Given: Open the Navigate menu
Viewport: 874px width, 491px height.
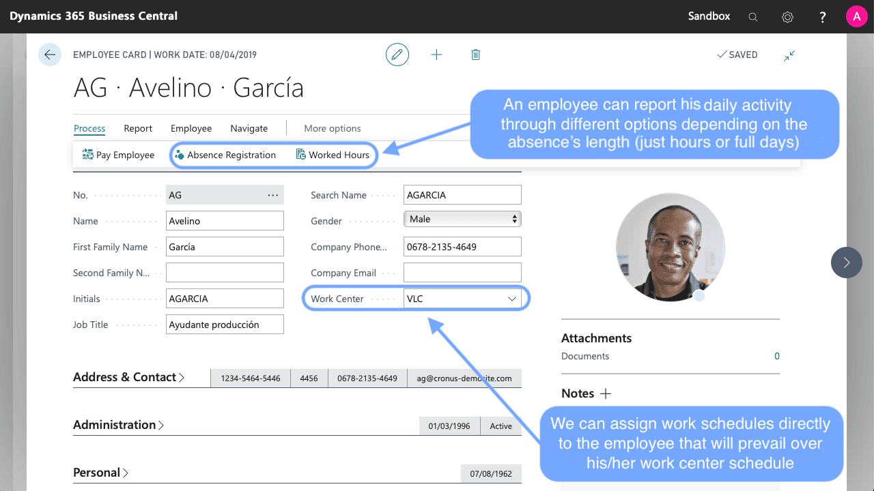Looking at the screenshot, I should tap(249, 128).
